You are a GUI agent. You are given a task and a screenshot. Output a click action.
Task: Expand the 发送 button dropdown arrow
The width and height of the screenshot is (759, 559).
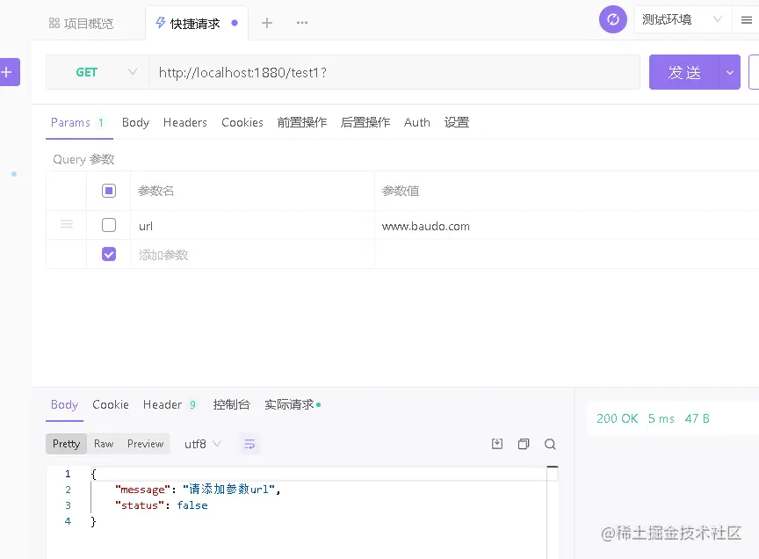pyautogui.click(x=730, y=72)
